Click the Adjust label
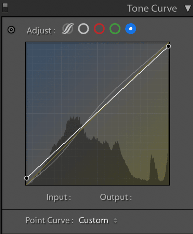Viewport: 193px width, 234px height. (41, 31)
